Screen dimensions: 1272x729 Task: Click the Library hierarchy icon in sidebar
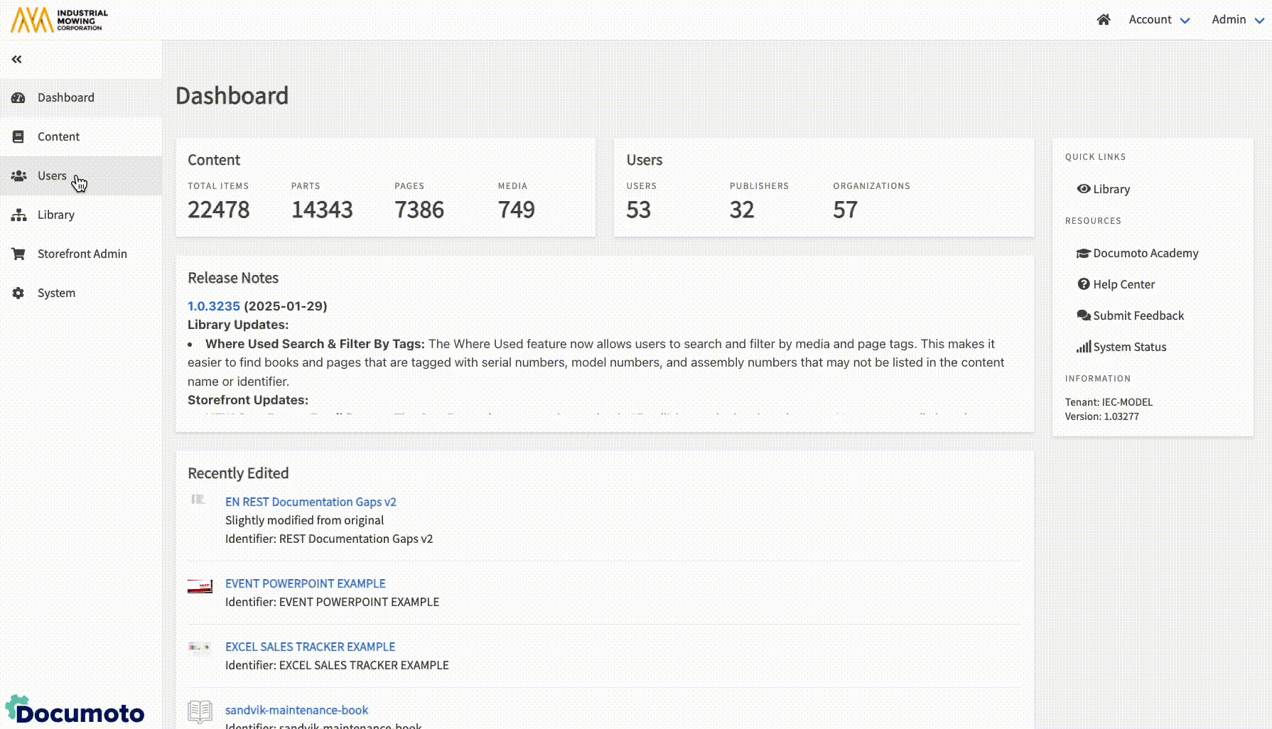19,215
